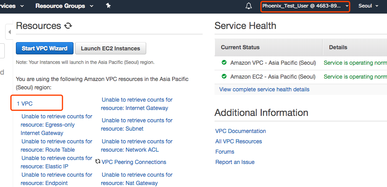Collapse the left sidebar with arrow handle
This screenshot has height=187, width=387.
pos(10,32)
